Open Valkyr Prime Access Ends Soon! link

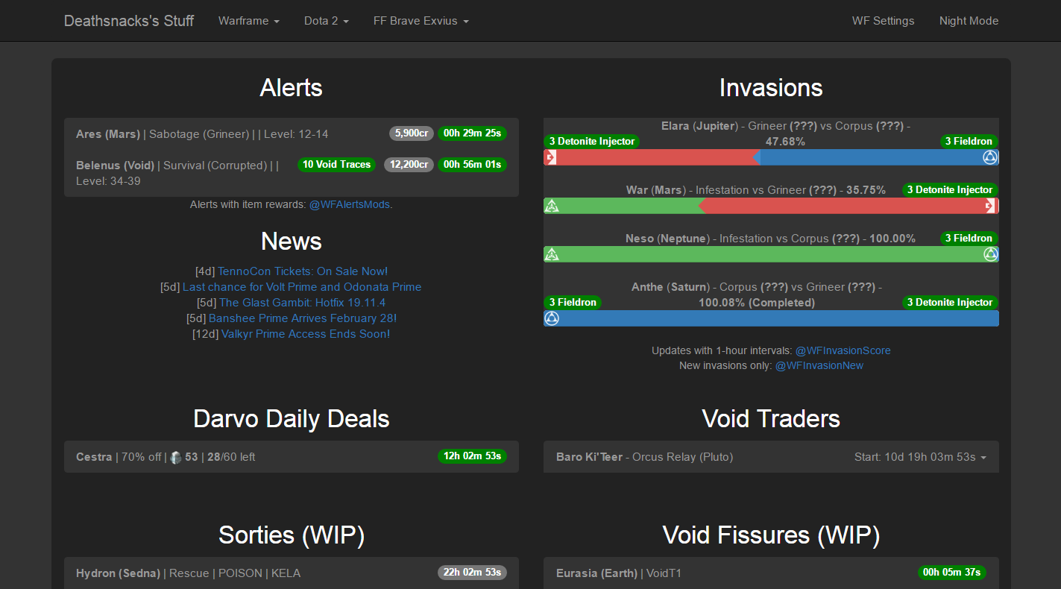tap(306, 334)
